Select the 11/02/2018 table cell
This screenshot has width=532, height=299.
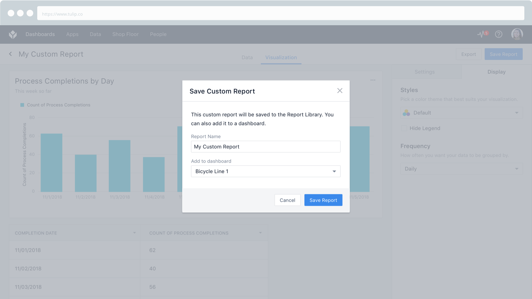pos(74,268)
